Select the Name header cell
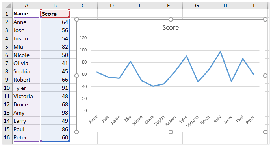 (x=26, y=14)
